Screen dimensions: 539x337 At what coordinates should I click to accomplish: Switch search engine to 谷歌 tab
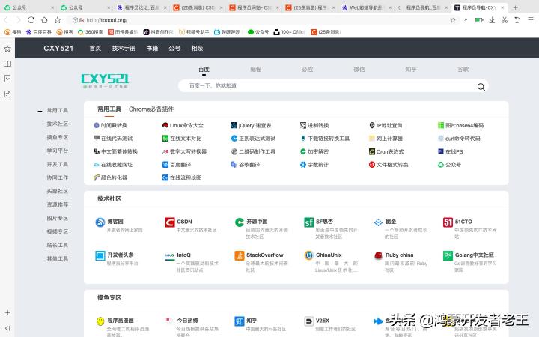pos(463,70)
